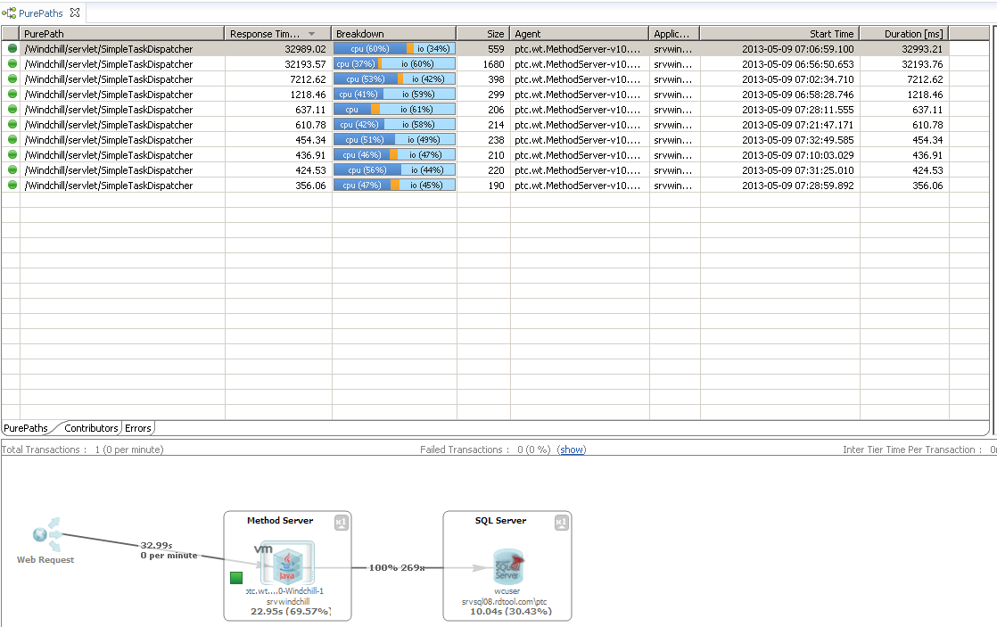Screen dimensions: 997x627
Task: Click the SQL Server box title
Action: coord(500,520)
